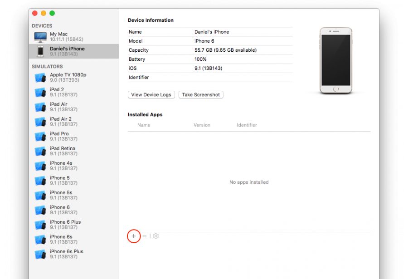
Task: Click the plus button to add app
Action: point(133,236)
